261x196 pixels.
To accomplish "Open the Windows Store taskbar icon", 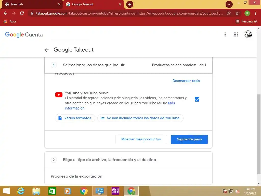I will tap(52, 191).
